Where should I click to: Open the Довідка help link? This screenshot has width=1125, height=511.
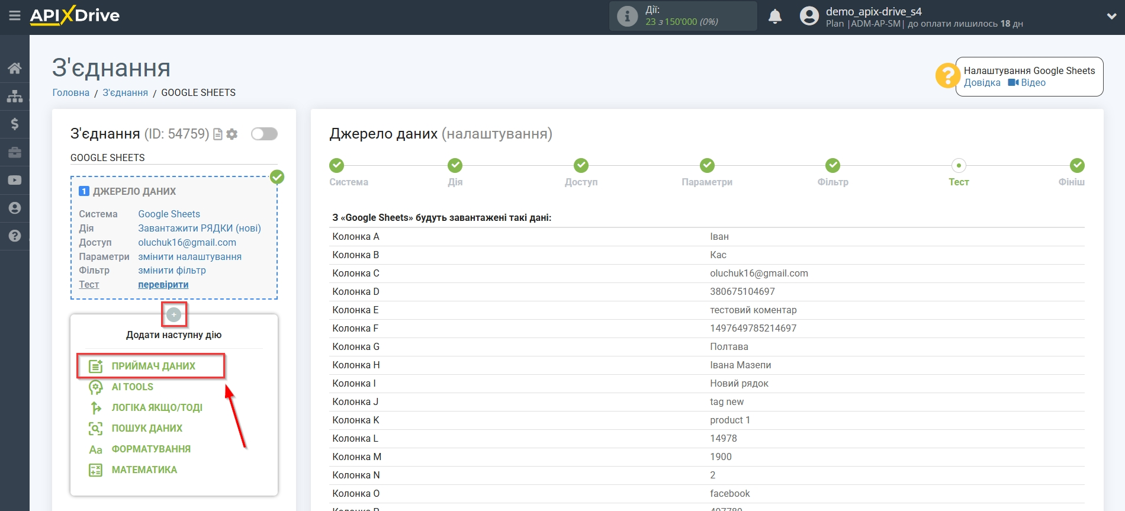[982, 83]
